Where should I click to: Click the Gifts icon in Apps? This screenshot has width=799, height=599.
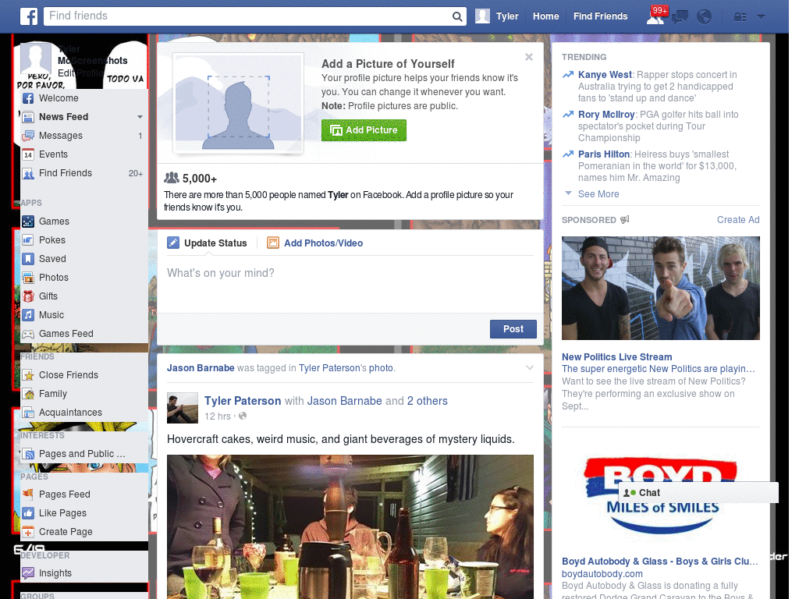28,296
